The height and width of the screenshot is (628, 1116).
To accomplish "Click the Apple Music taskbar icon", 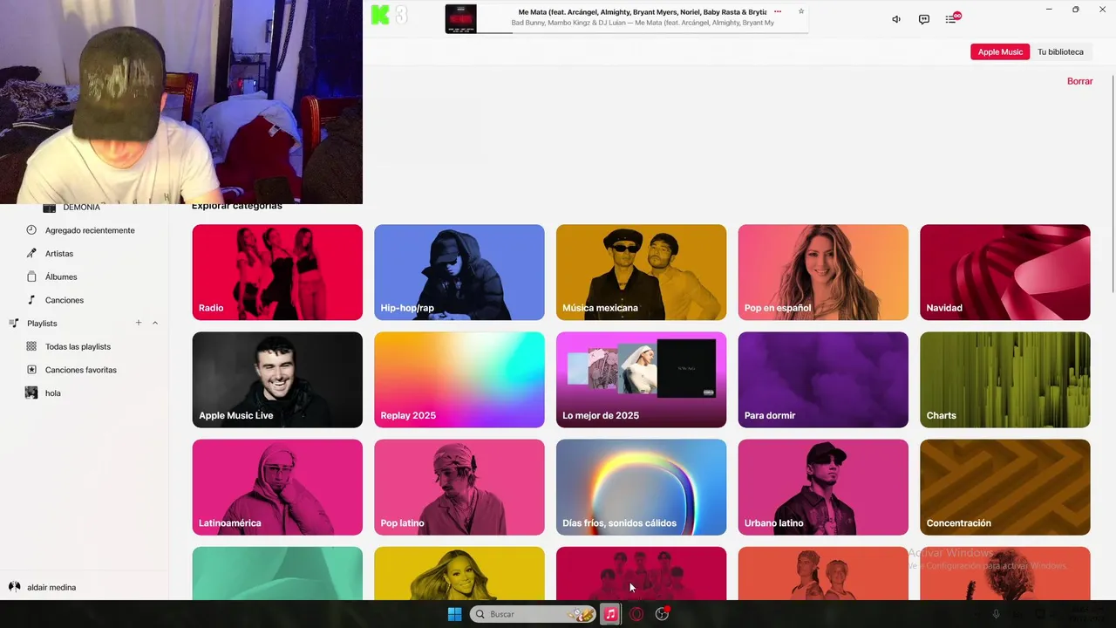I will pos(610,614).
